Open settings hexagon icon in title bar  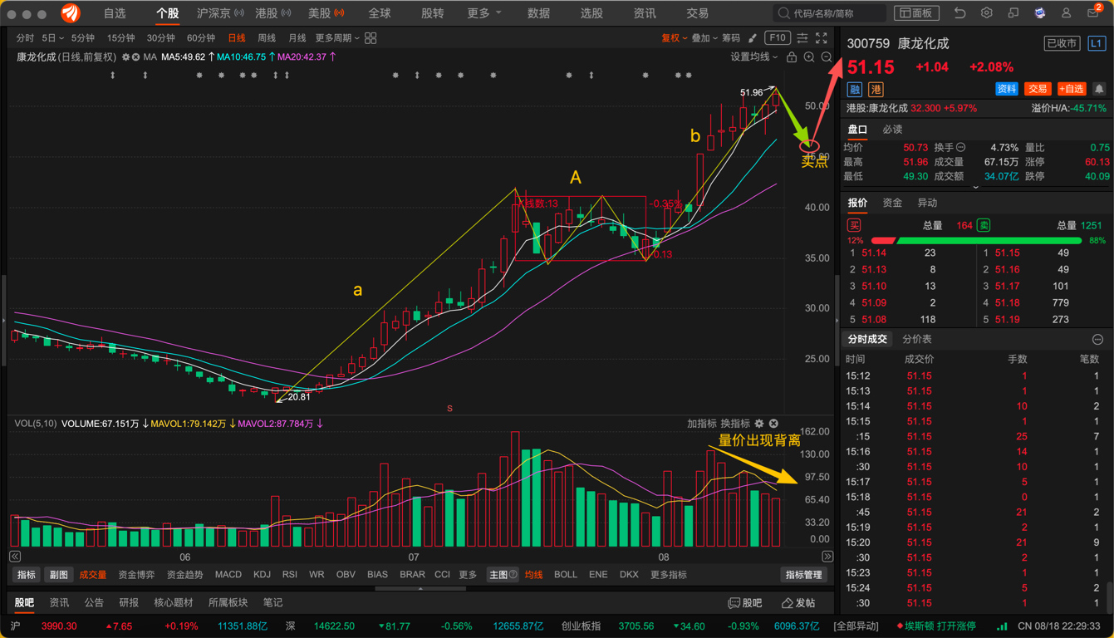pos(986,13)
